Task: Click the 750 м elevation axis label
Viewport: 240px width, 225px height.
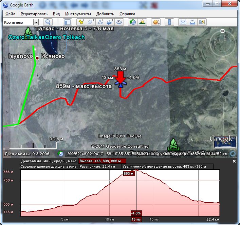Action: point(8,180)
